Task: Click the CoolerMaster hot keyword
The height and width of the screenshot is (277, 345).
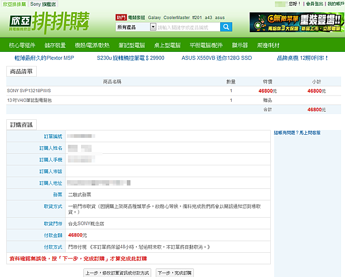Action: pos(177,17)
